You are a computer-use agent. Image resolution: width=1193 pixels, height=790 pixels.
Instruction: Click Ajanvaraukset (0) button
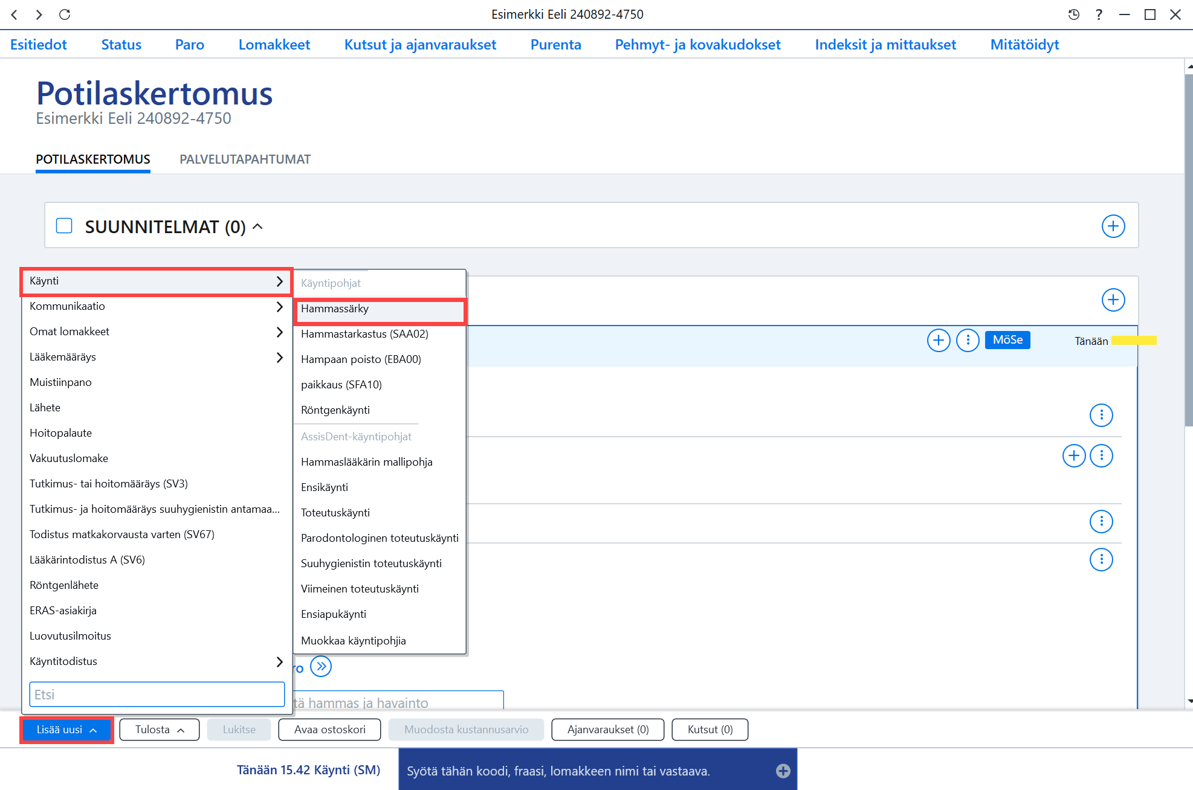[608, 730]
